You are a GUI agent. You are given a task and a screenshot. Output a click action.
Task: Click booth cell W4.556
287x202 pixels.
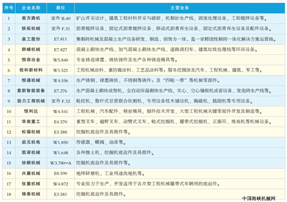click(61, 80)
